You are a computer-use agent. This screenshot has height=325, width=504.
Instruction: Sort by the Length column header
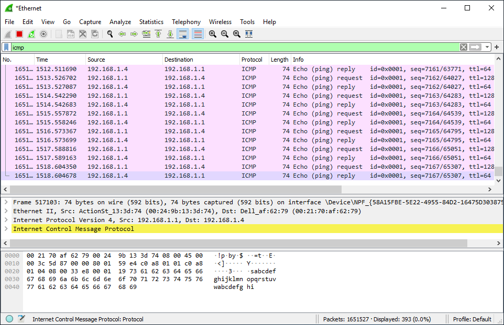[279, 60]
